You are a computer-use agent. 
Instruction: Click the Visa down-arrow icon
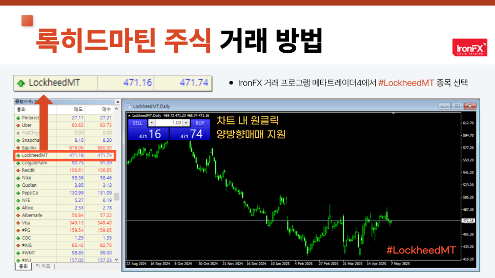coord(18,223)
